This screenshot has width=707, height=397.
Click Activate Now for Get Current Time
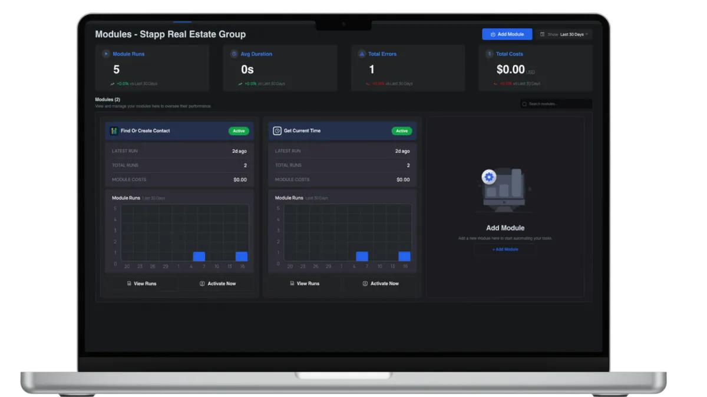click(x=381, y=283)
